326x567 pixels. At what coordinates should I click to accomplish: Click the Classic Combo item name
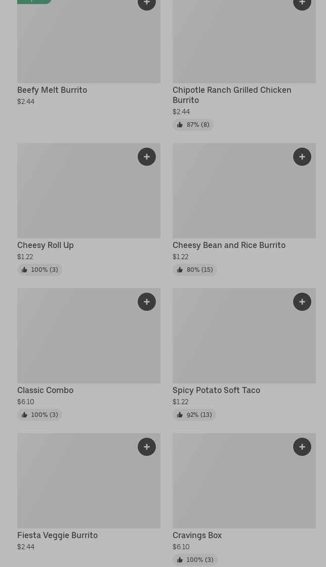[x=45, y=390]
